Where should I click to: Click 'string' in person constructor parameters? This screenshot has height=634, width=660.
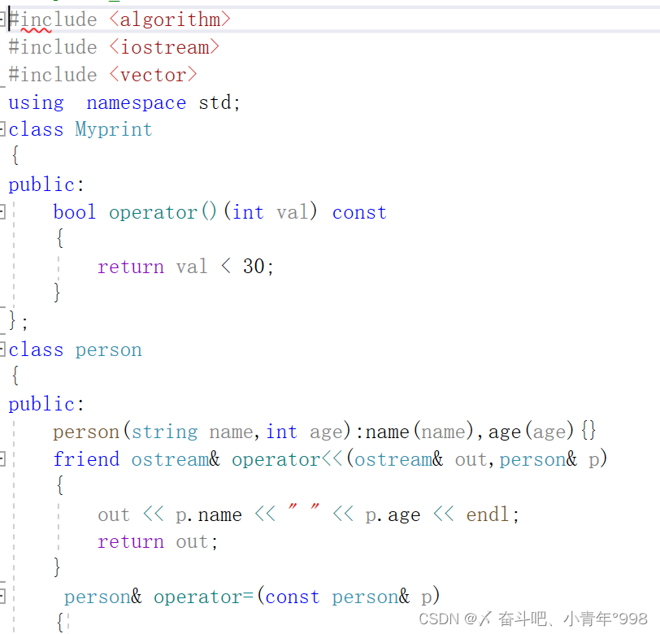(x=164, y=432)
